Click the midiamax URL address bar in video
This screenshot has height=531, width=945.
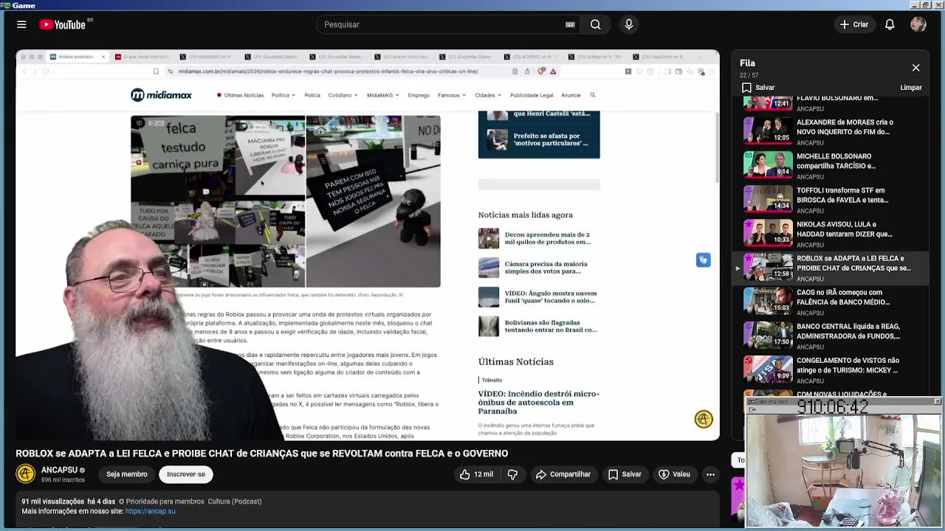[328, 72]
